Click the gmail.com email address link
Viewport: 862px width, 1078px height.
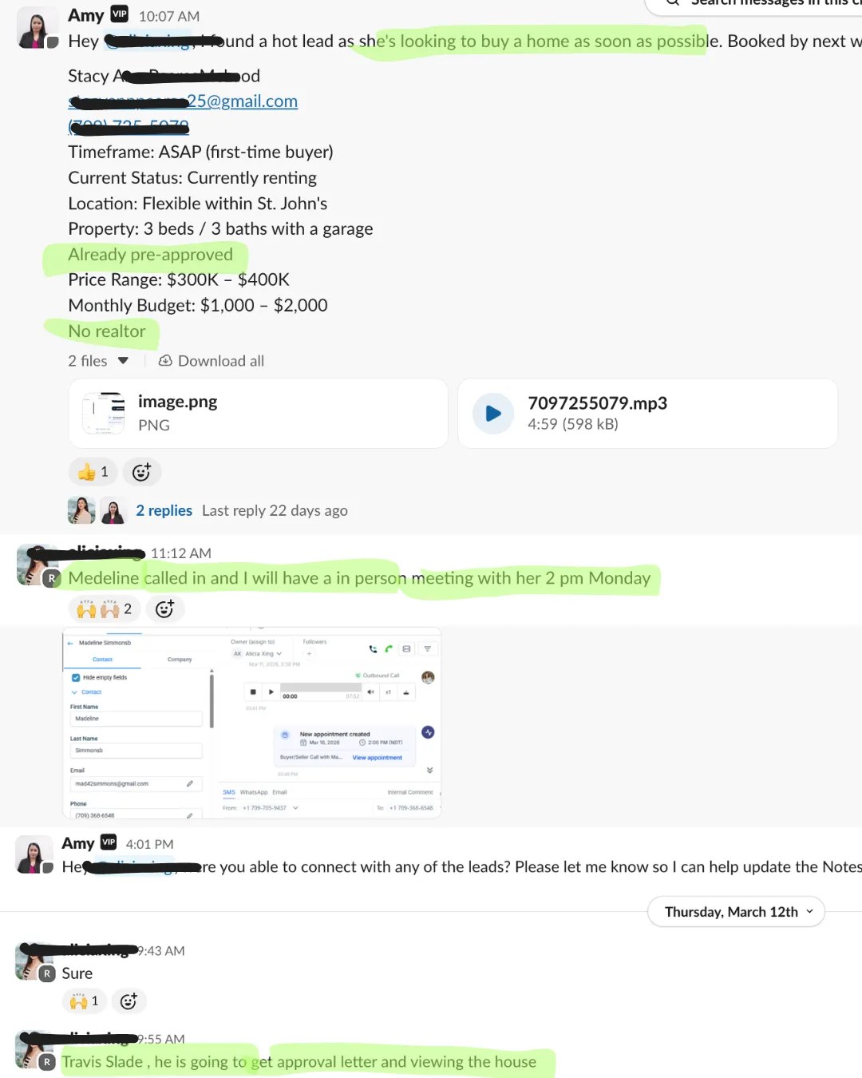[183, 101]
